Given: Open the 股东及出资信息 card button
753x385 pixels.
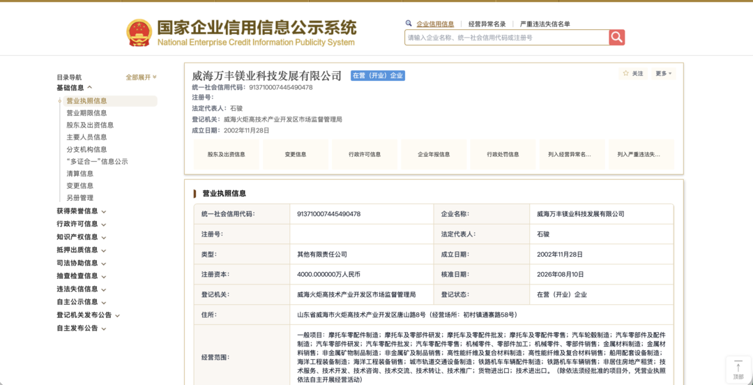Looking at the screenshot, I should (x=226, y=155).
